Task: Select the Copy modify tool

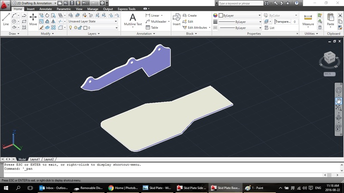Action: tap(41, 15)
